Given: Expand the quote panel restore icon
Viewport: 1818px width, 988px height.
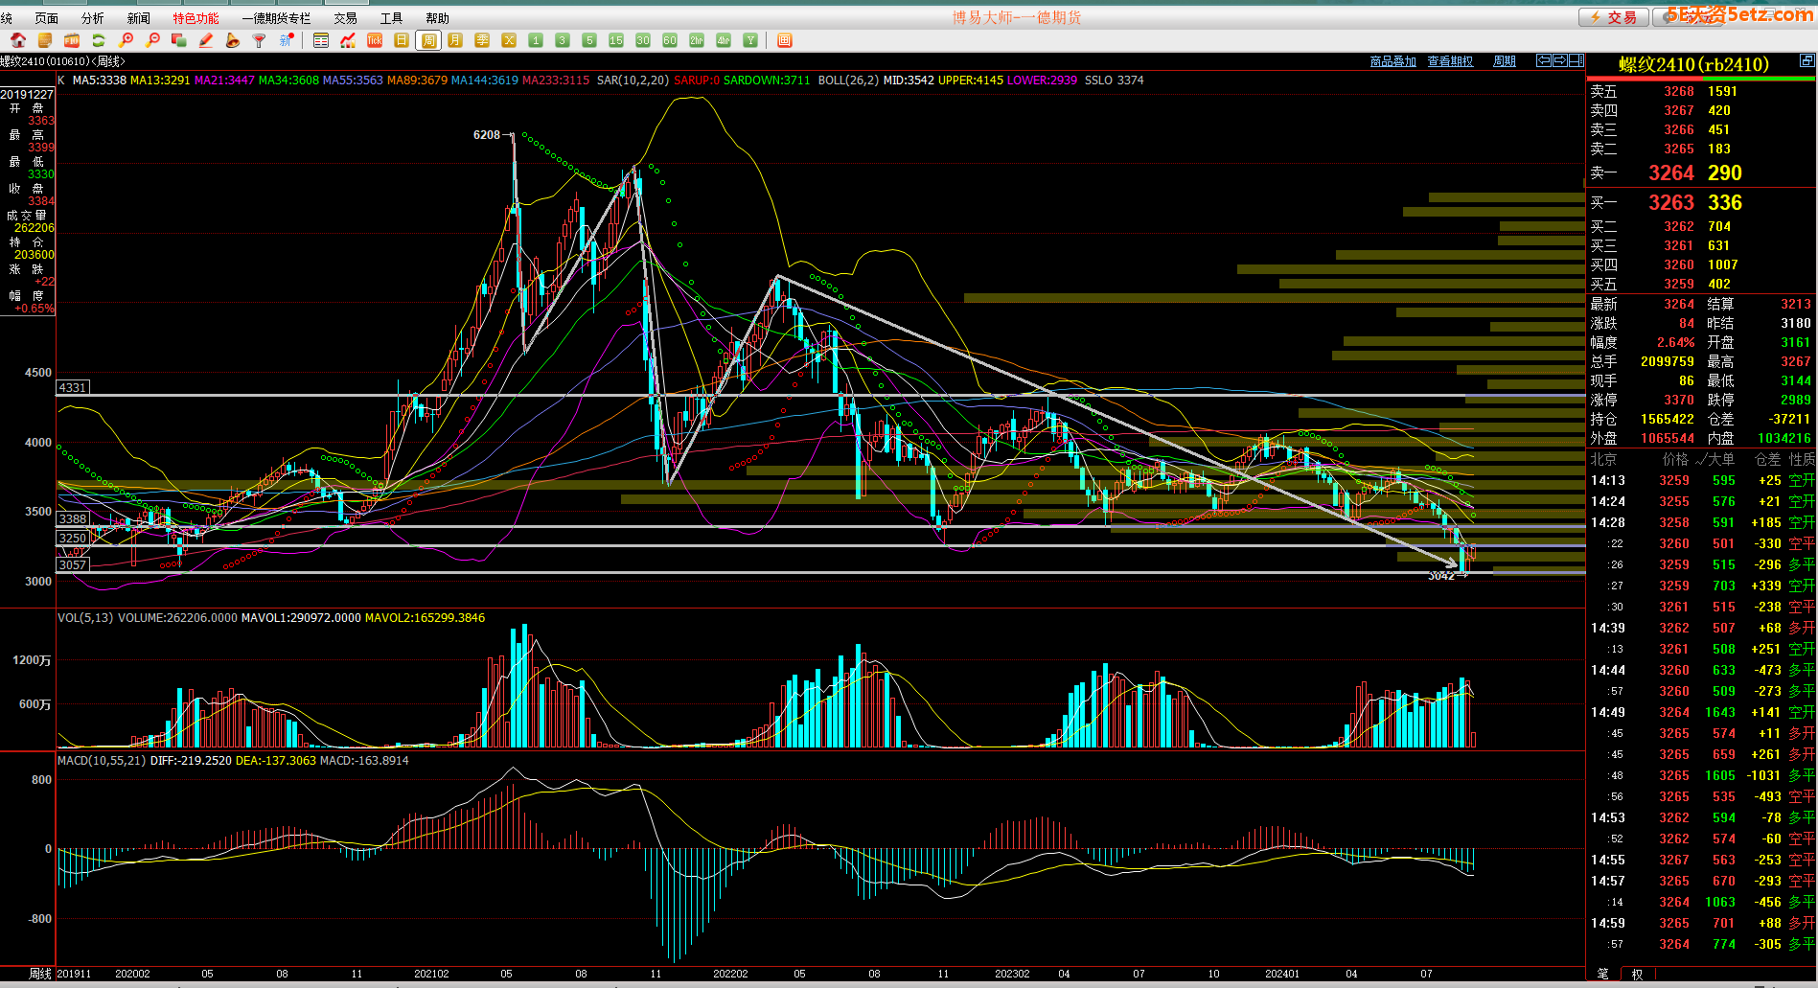Looking at the screenshot, I should pyautogui.click(x=1806, y=60).
